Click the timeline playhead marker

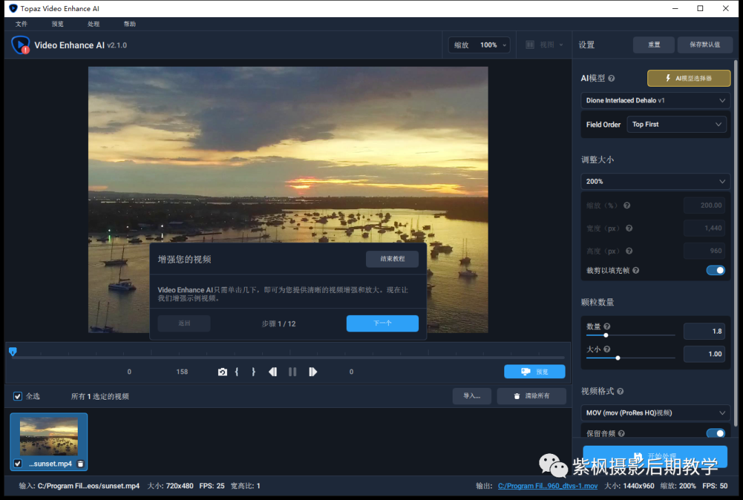[x=13, y=351]
